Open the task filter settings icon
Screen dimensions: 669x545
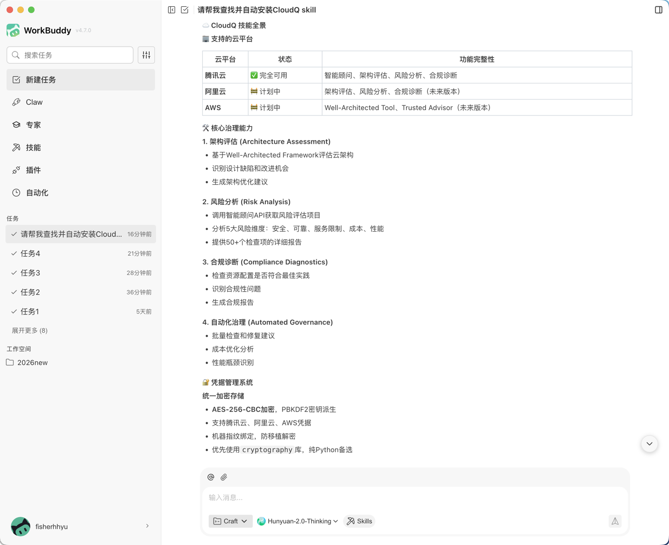point(147,55)
